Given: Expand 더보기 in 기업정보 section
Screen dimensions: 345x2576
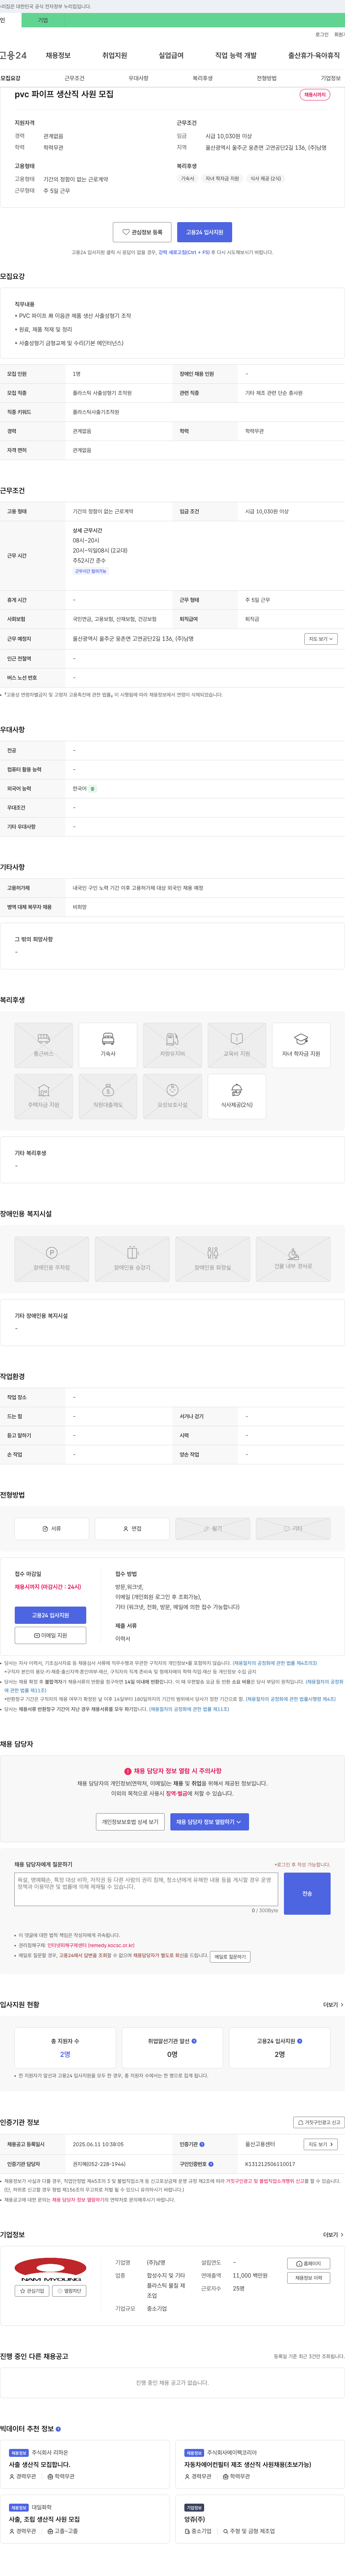Looking at the screenshot, I should [333, 2235].
